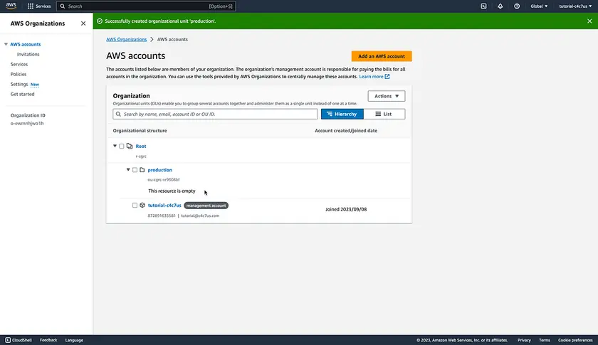Open Feedback in footer
Viewport: 598px width, 345px height.
click(48, 340)
